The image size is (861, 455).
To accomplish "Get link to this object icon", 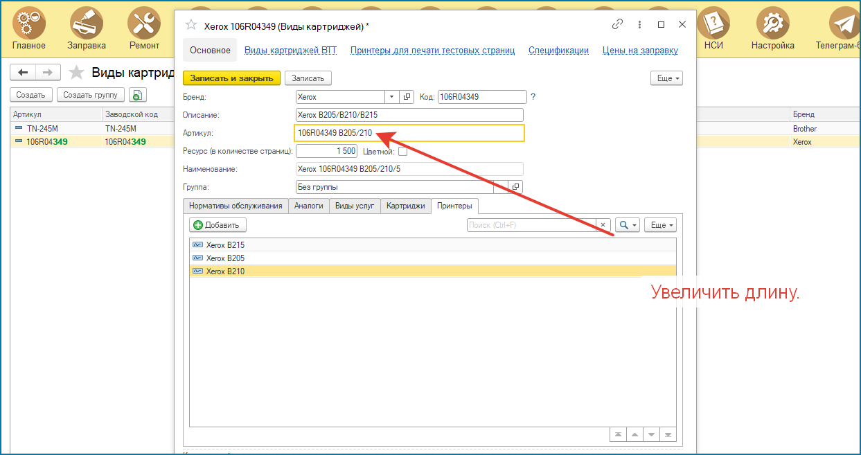I will click(x=618, y=25).
